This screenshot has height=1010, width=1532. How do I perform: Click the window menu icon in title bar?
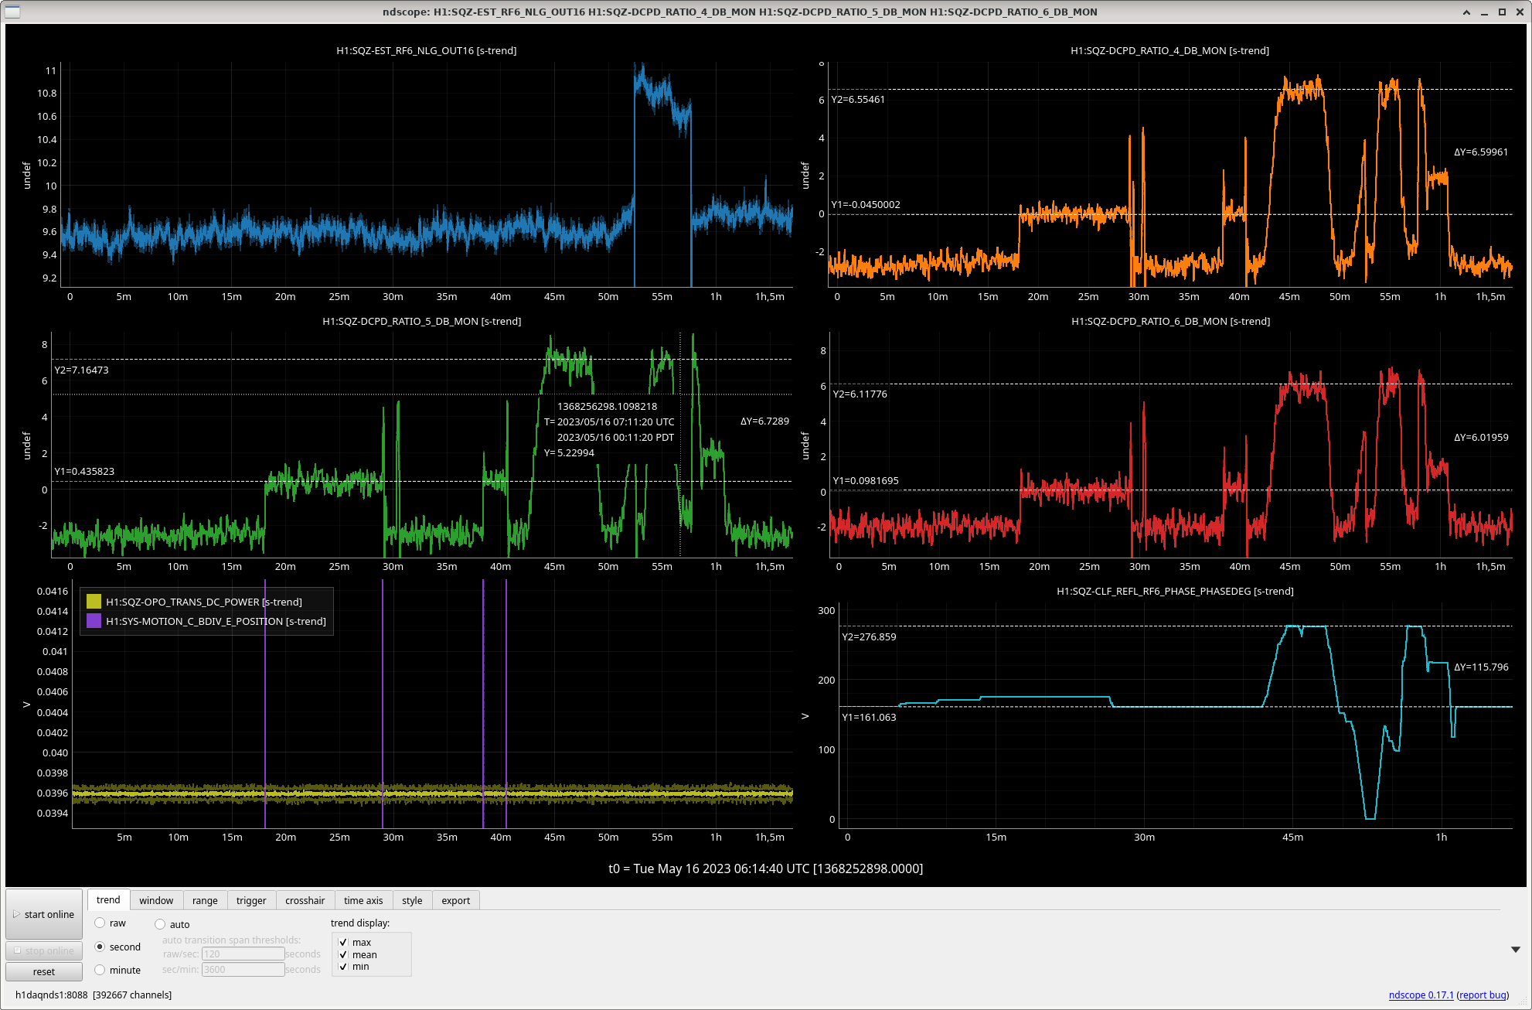point(12,12)
